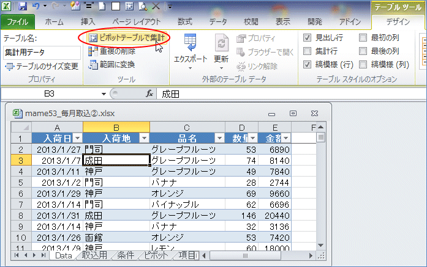Create a new blank document via page icon
The height and width of the screenshot is (267, 427).
click(x=102, y=6)
